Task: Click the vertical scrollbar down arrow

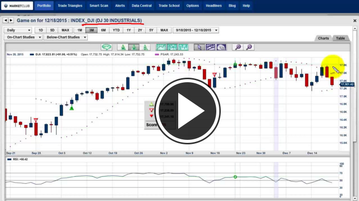Action: (x=355, y=198)
